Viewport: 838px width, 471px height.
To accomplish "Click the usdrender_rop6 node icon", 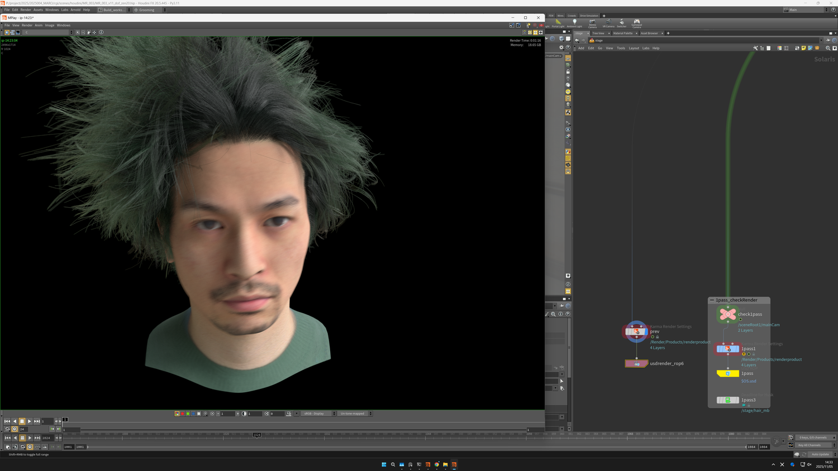I will (x=636, y=364).
